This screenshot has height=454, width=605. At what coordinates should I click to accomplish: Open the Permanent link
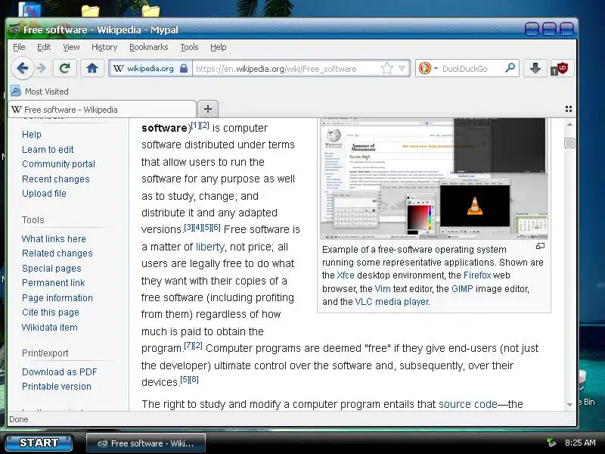(53, 283)
